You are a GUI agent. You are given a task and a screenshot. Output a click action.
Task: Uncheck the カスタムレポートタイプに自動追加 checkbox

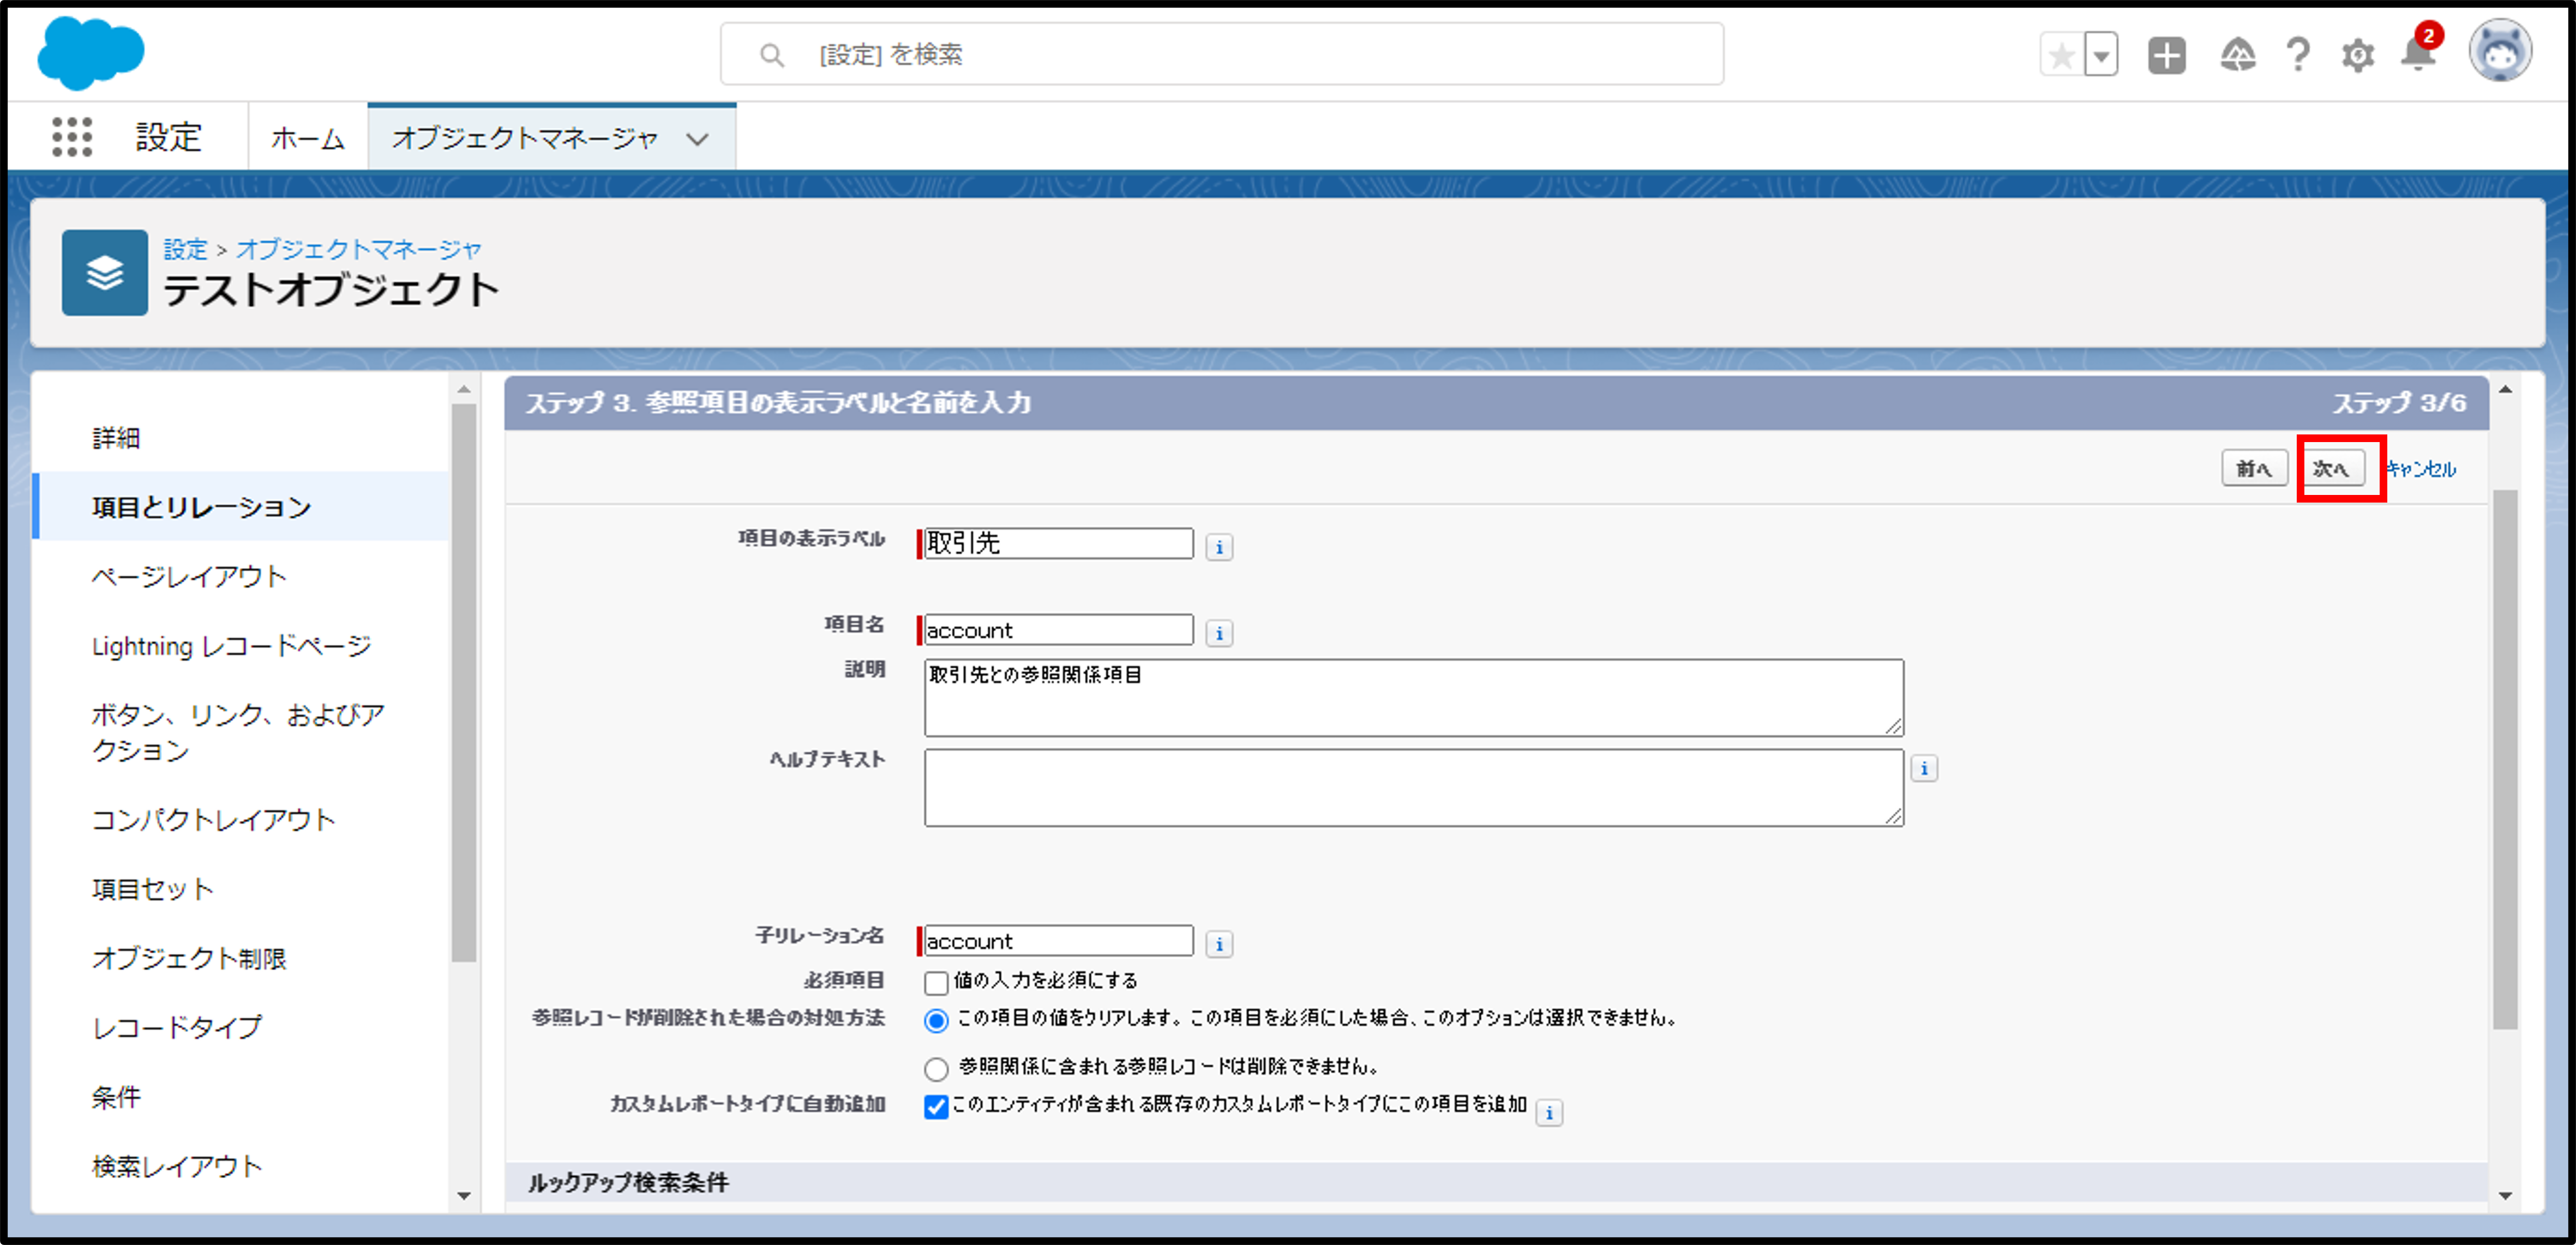(936, 1106)
